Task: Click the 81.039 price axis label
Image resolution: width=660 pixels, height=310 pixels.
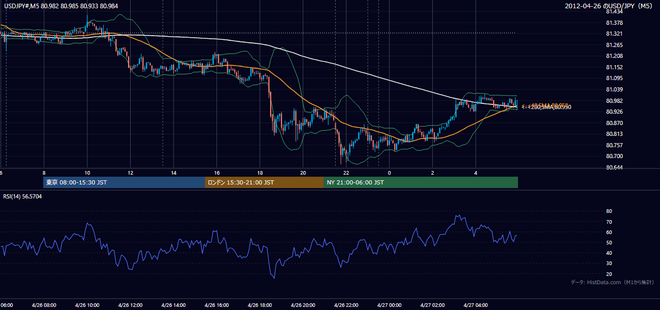Action: tap(615, 90)
